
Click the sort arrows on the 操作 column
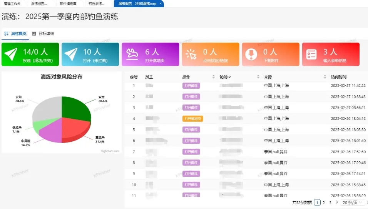214,77
